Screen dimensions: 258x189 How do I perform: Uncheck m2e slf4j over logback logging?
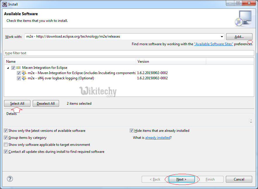[x=19, y=78]
